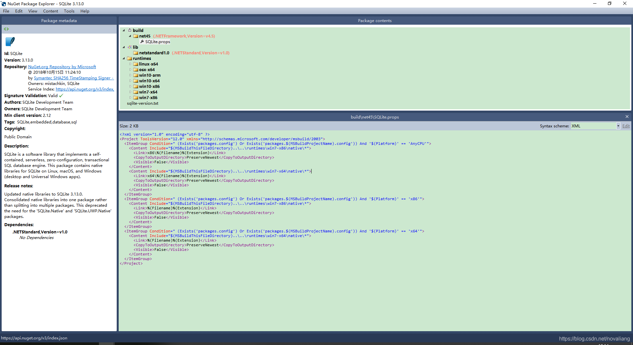Viewport: 633px width, 345px height.
Task: Select the linux-x64 folder label
Action: [x=148, y=64]
